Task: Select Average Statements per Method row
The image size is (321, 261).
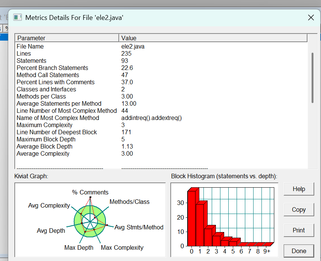Action: (161, 104)
